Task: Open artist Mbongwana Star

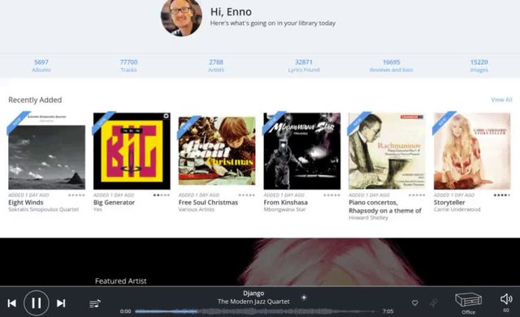Action: (x=284, y=209)
